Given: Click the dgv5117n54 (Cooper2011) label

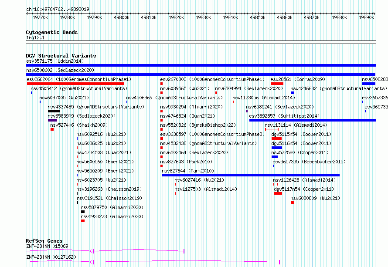Looking at the screenshot, I should 304,189.
